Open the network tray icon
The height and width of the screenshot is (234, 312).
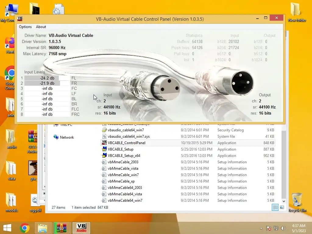pos(276,228)
